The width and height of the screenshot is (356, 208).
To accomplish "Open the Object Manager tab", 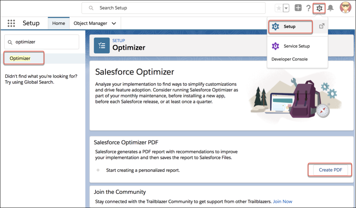I will [x=90, y=23].
